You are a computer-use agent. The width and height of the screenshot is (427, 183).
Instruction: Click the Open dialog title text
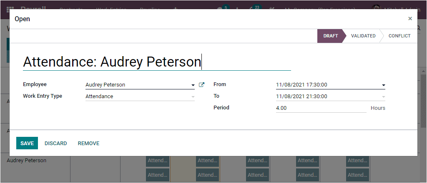(x=23, y=19)
